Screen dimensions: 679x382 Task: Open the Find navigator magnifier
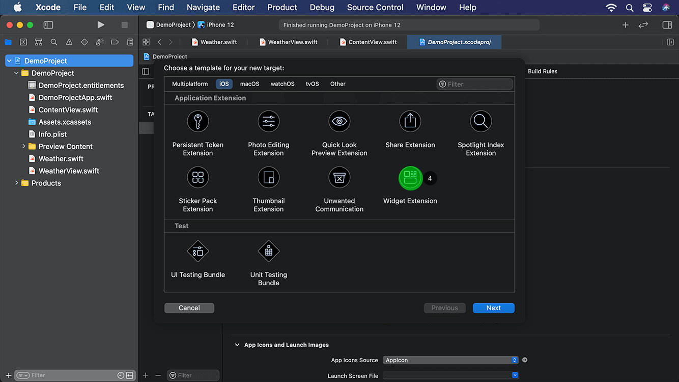54,42
